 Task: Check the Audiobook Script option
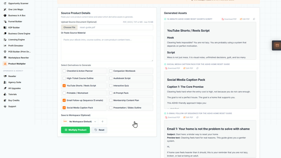click(111, 78)
